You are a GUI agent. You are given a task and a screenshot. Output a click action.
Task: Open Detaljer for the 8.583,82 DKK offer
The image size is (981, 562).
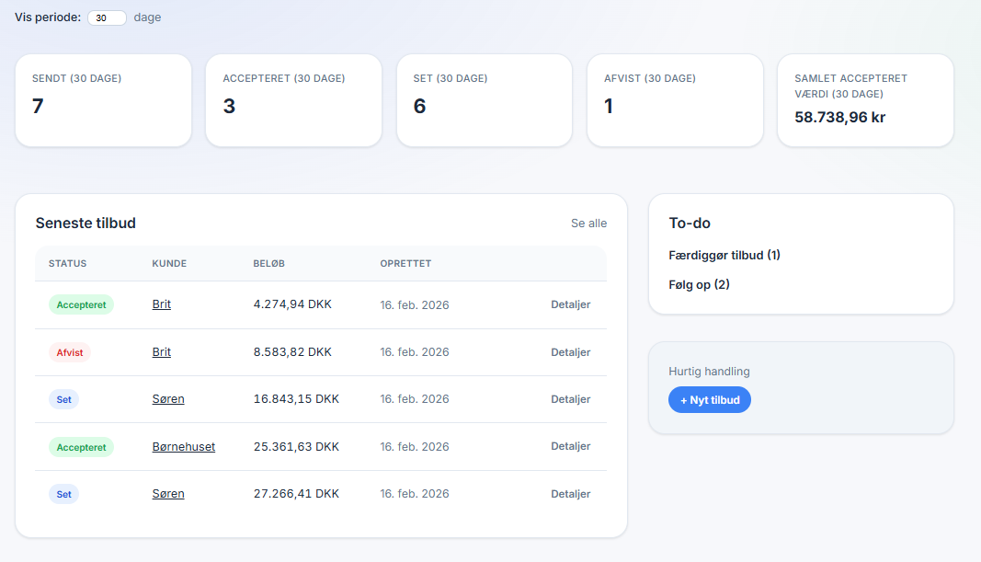570,352
